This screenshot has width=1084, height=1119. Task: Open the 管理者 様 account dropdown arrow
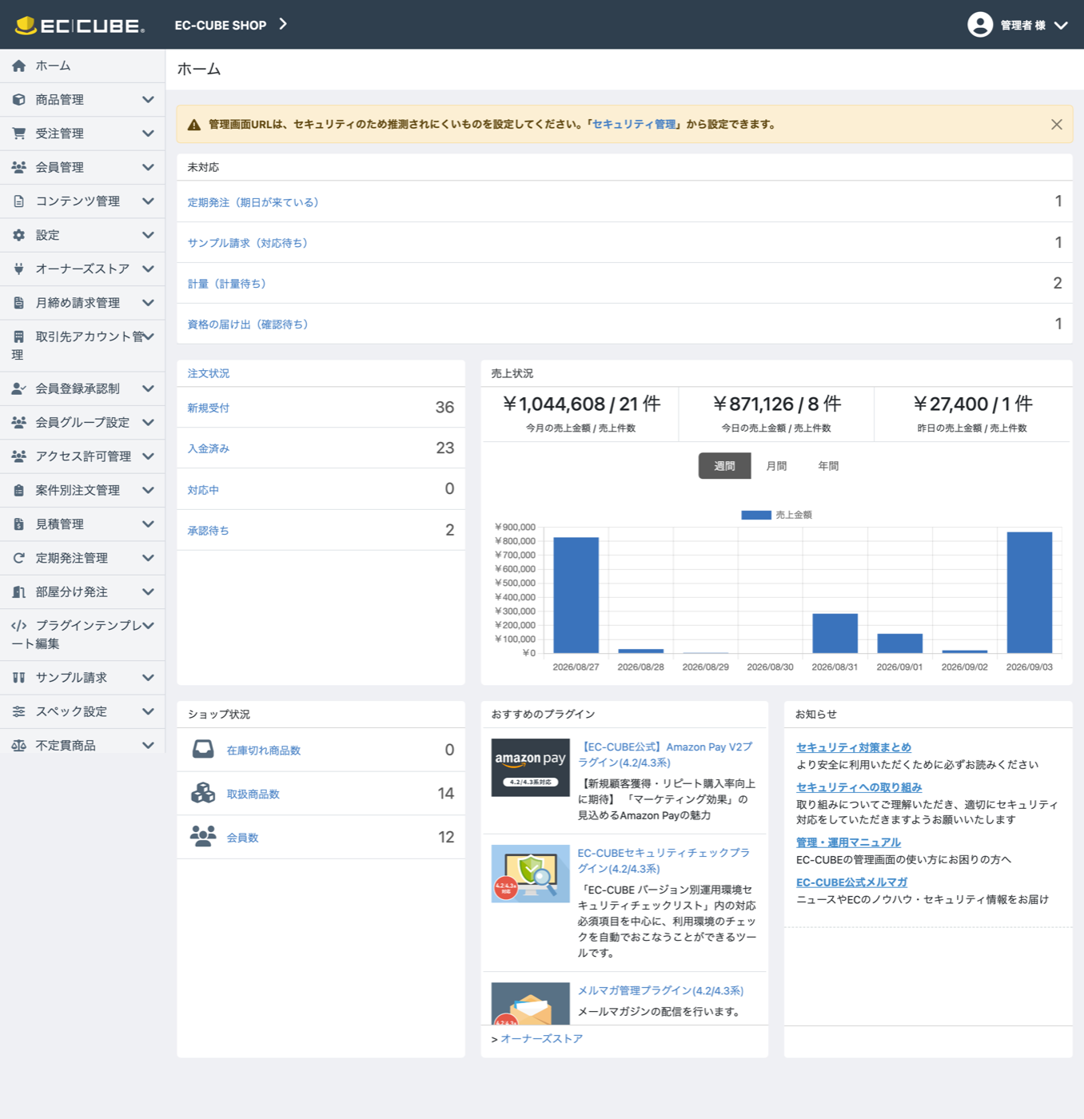[1061, 26]
